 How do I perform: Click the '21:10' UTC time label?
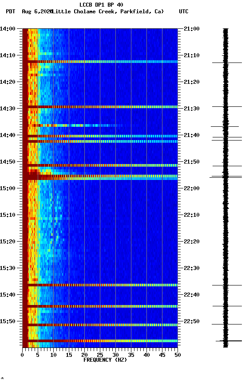coord(192,55)
